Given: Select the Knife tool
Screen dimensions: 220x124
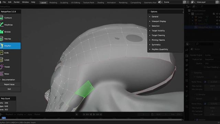Looking at the screenshot, I should (10, 53).
